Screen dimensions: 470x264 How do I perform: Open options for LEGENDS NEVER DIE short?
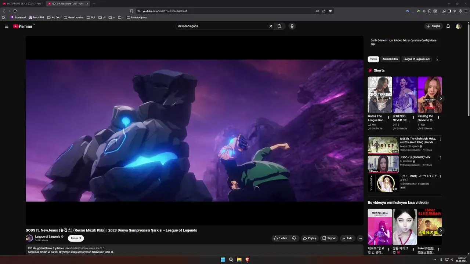pyautogui.click(x=413, y=118)
